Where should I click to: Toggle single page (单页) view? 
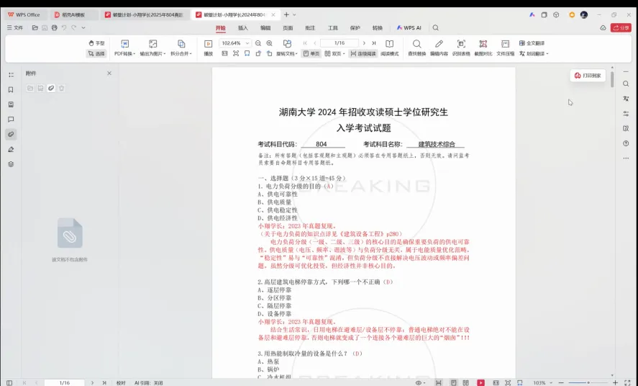pos(311,53)
